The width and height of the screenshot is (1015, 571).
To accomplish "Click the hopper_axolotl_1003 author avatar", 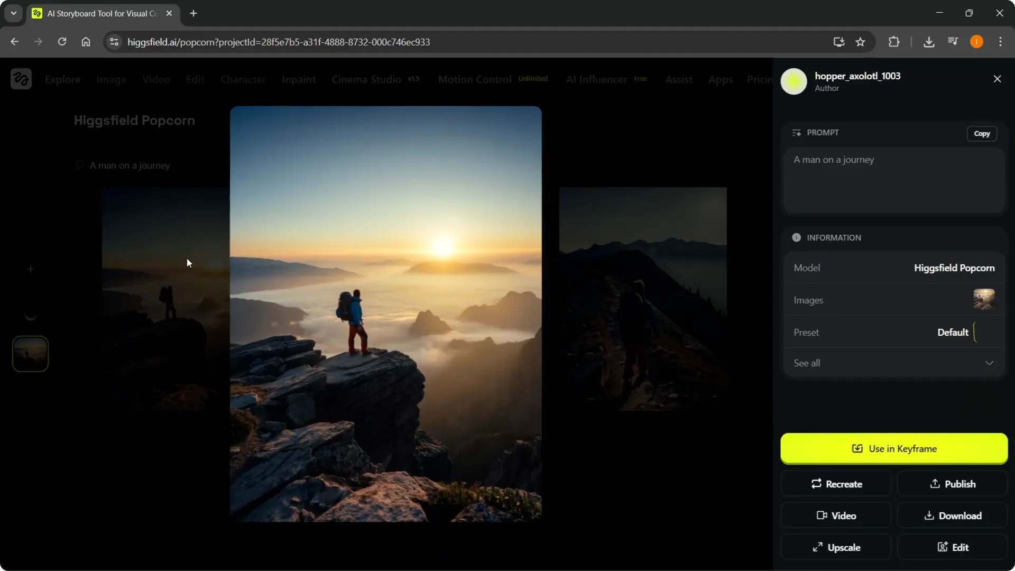I will 794,81.
